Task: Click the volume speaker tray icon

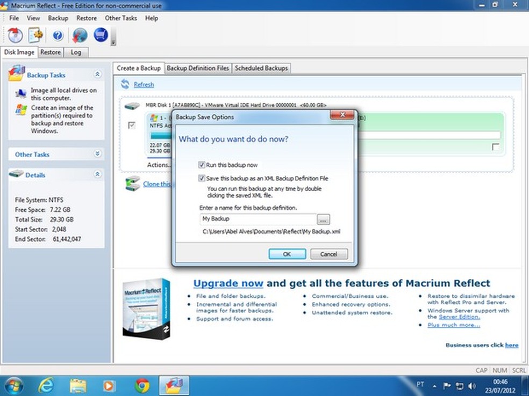Action: pos(471,386)
